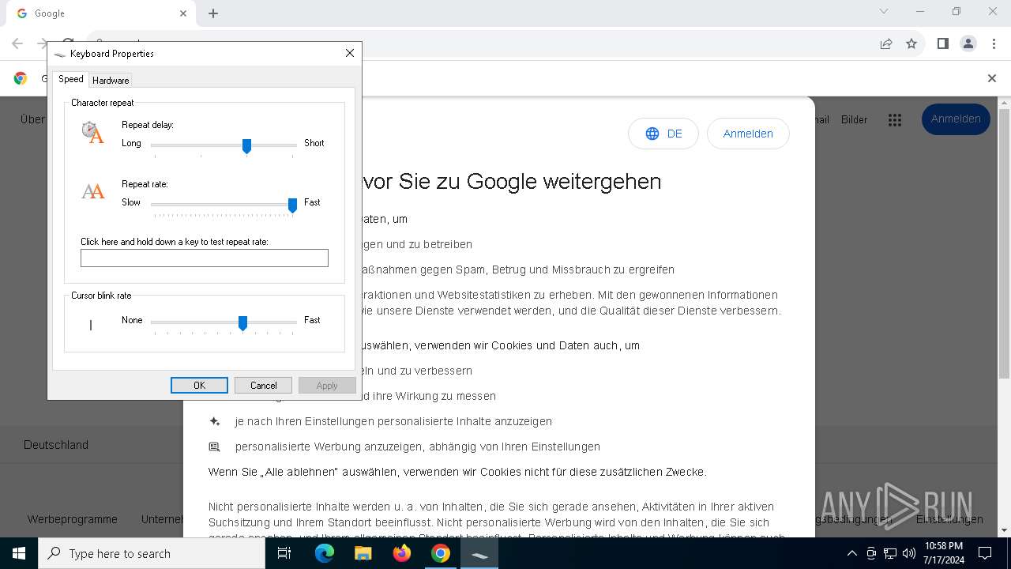Open the DE language selector
The height and width of the screenshot is (569, 1011).
[663, 134]
